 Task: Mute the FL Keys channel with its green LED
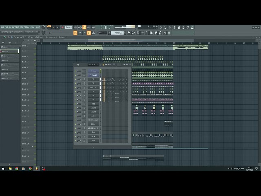pyautogui.click(x=75, y=71)
